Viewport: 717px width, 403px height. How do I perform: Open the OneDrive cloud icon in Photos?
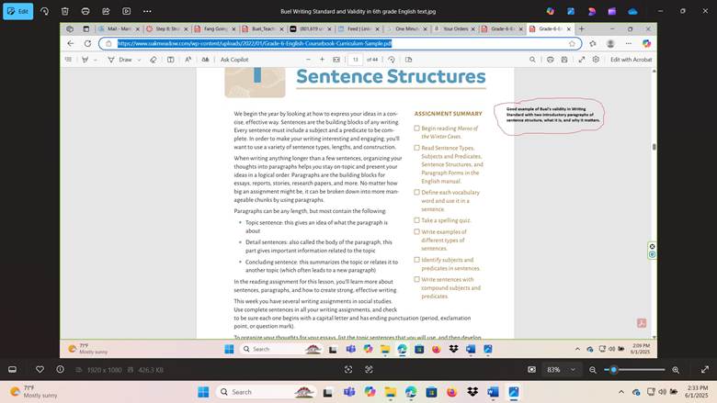pos(632,11)
